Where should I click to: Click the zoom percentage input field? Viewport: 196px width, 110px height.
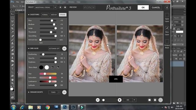[x=128, y=100]
